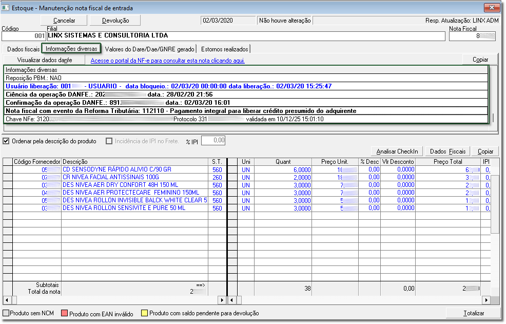Click S.T. value 260 in NIVEA FACIAL row
The height and width of the screenshot is (324, 506).
tap(217, 177)
